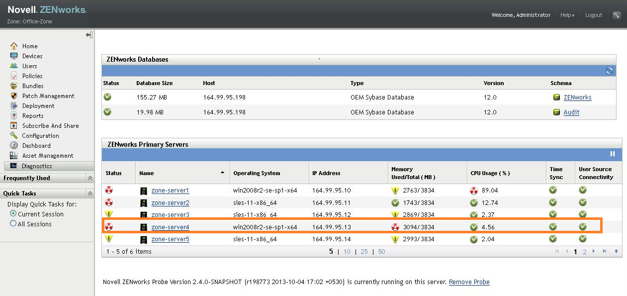The height and width of the screenshot is (296, 627).
Task: Click the Bundles icon
Action: (x=14, y=86)
